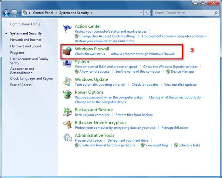This screenshot has height=178, width=222.
Task: Select System and Security in sidebar
Action: coord(26,33)
